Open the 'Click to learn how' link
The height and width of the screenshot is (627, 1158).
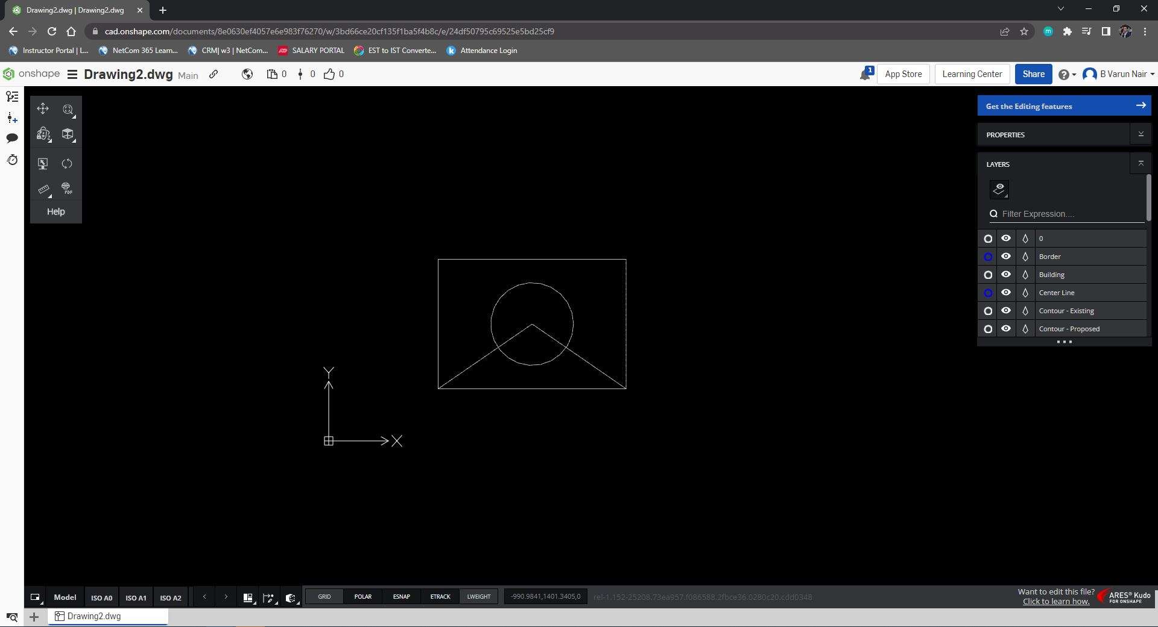[x=1055, y=602]
